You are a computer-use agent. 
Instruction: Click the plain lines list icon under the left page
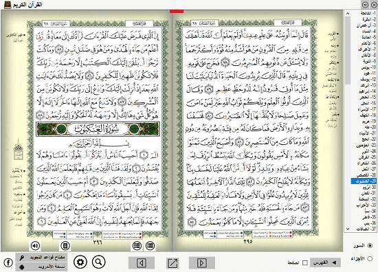pyautogui.click(x=151, y=246)
